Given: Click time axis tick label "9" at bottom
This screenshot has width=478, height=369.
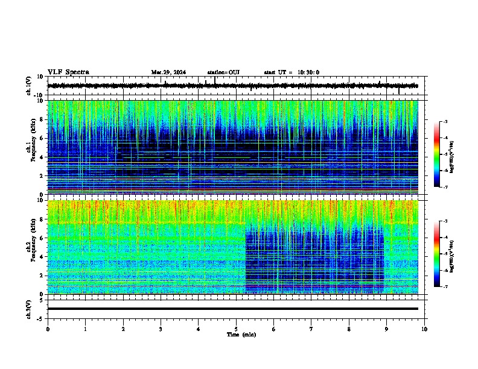Looking at the screenshot, I should point(386,329).
